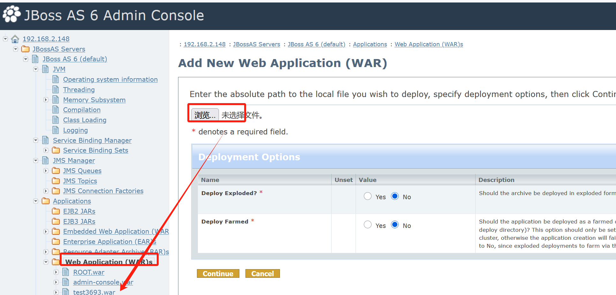This screenshot has height=295, width=616.
Task: Click the Cancel button
Action: click(262, 274)
